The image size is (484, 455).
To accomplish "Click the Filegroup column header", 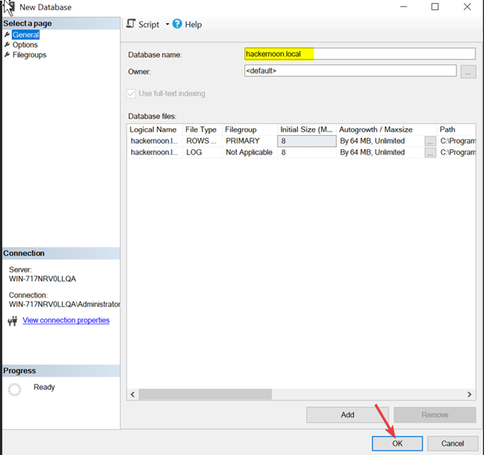I will pyautogui.click(x=250, y=130).
